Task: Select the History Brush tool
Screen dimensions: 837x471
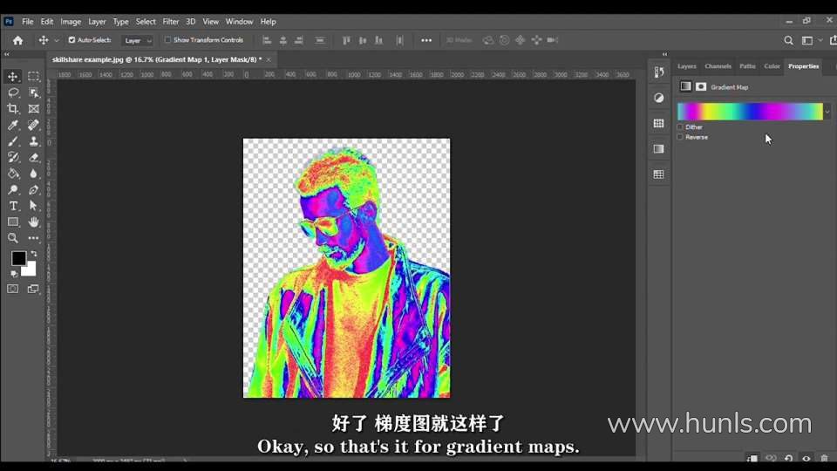Action: click(x=13, y=158)
